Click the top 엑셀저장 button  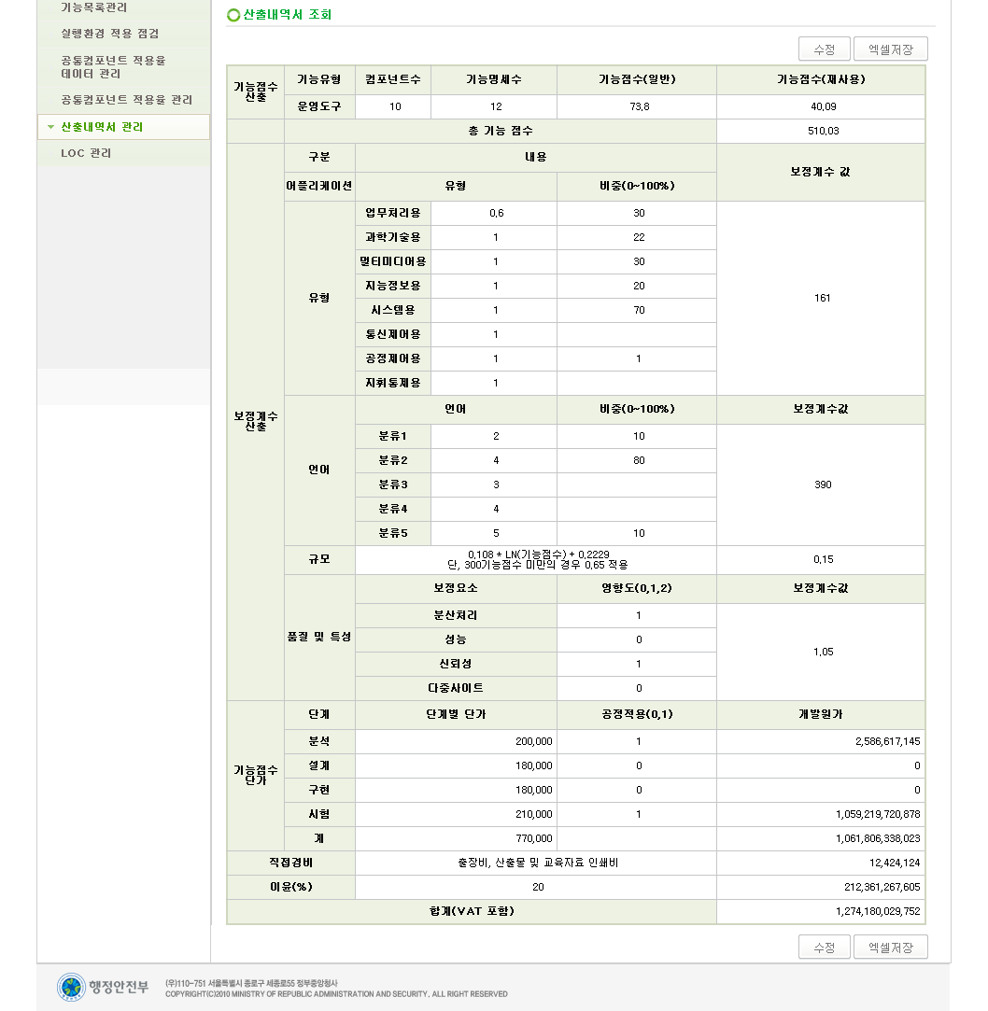890,49
